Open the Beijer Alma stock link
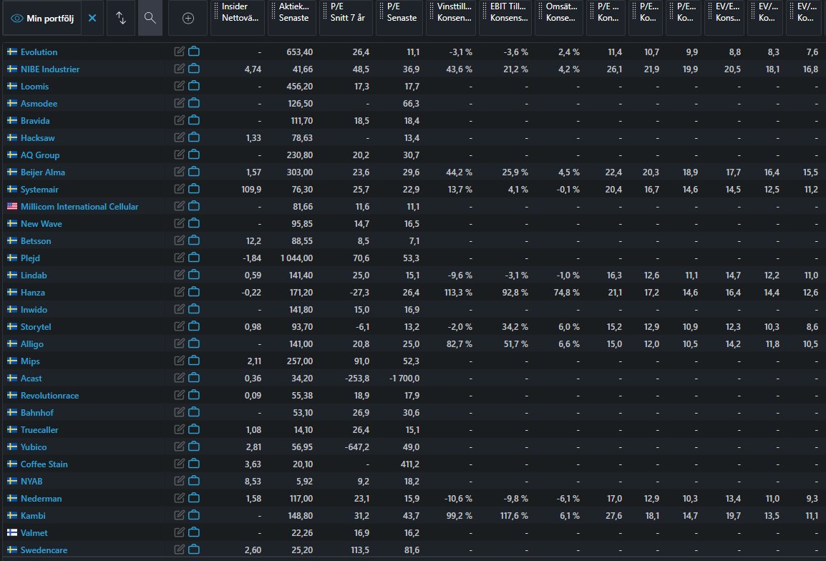This screenshot has width=826, height=561. click(x=43, y=172)
